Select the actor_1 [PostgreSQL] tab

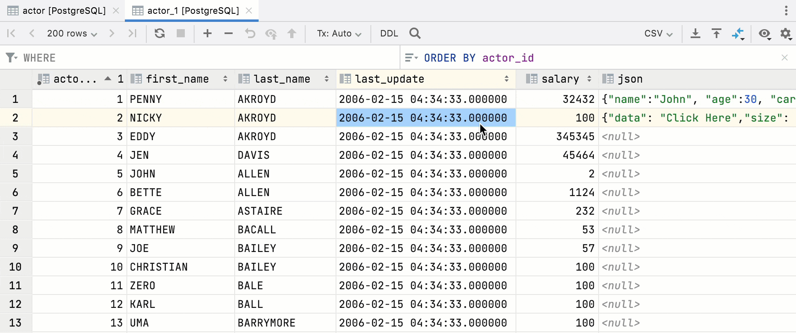pos(193,11)
